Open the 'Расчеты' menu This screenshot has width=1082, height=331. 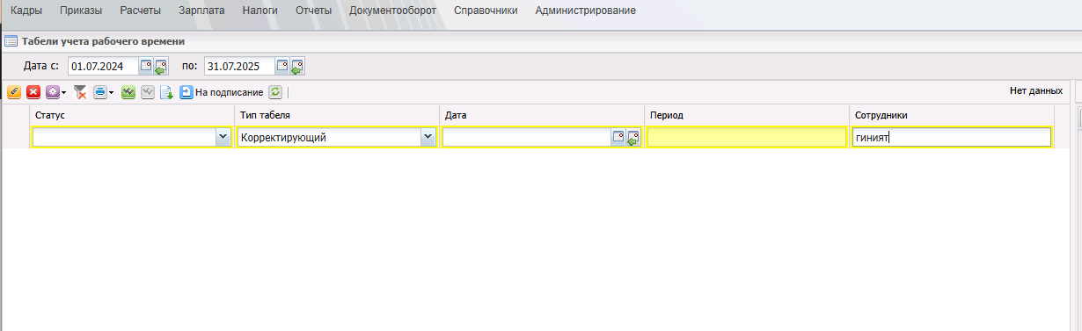pos(140,11)
